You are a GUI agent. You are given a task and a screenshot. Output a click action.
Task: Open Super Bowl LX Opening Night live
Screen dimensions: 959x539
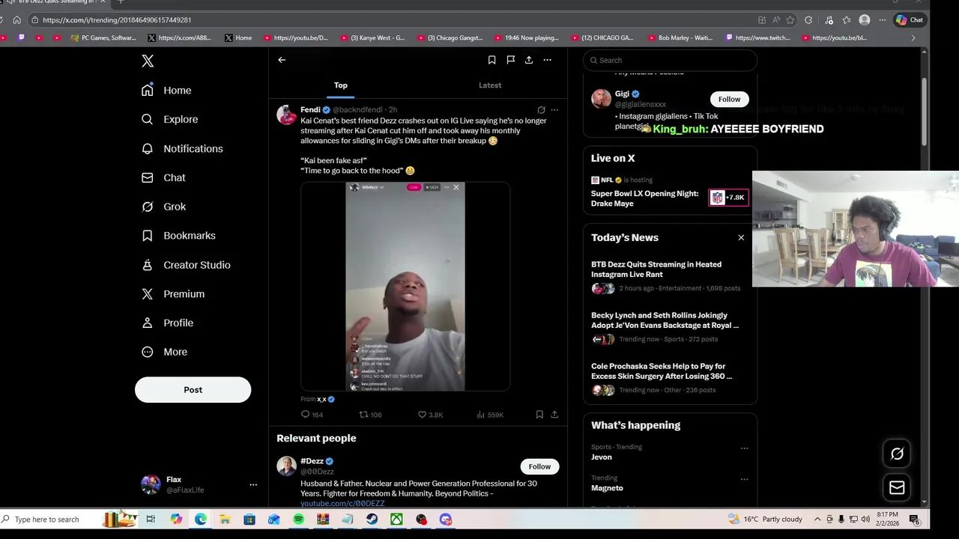click(645, 198)
